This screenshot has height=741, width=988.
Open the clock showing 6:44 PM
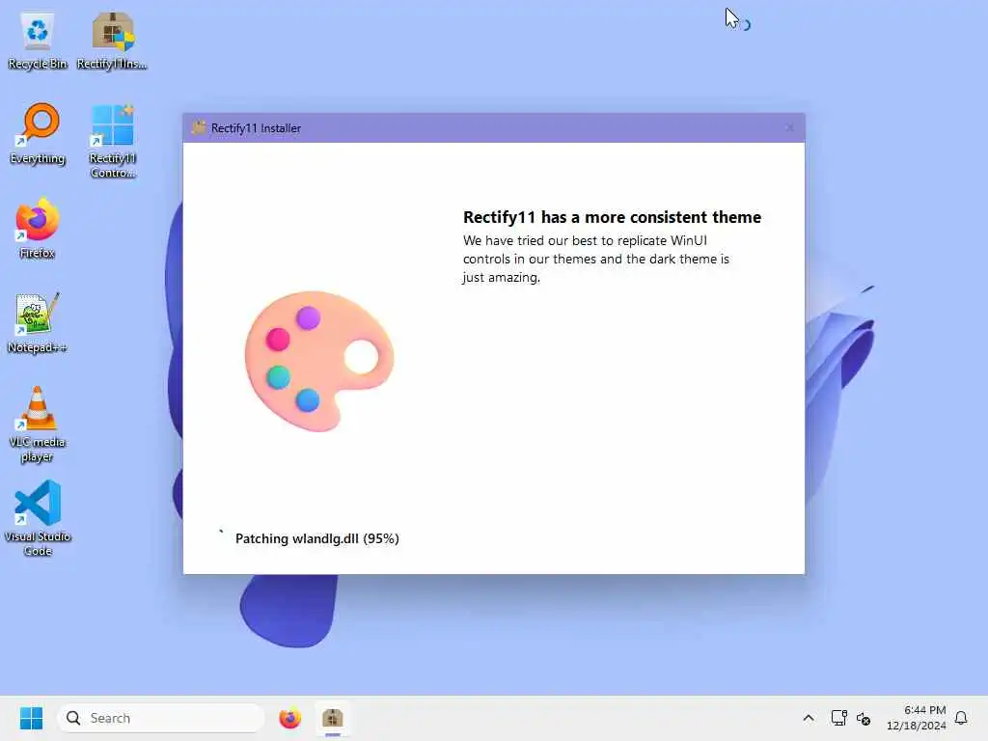[917, 718]
